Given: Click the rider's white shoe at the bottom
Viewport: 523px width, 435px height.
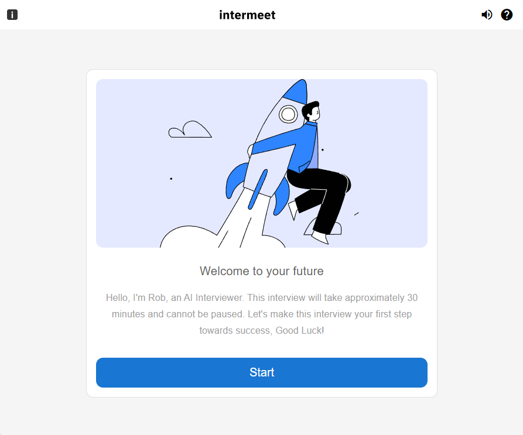Looking at the screenshot, I should click(x=320, y=237).
